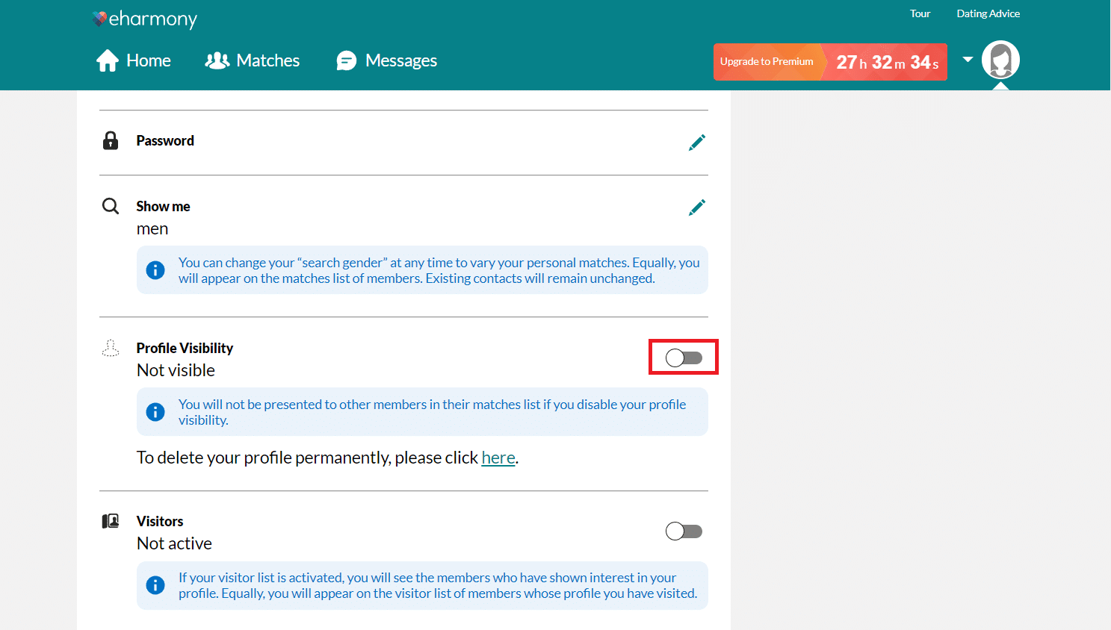Open the Dating Advice link
The image size is (1111, 630).
pos(988,13)
